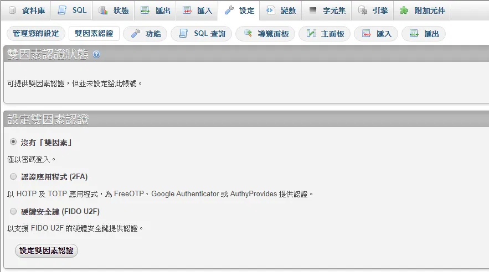Click the 僅以密碼登入 description text
Screen dimensions: 489x272
point(32,160)
